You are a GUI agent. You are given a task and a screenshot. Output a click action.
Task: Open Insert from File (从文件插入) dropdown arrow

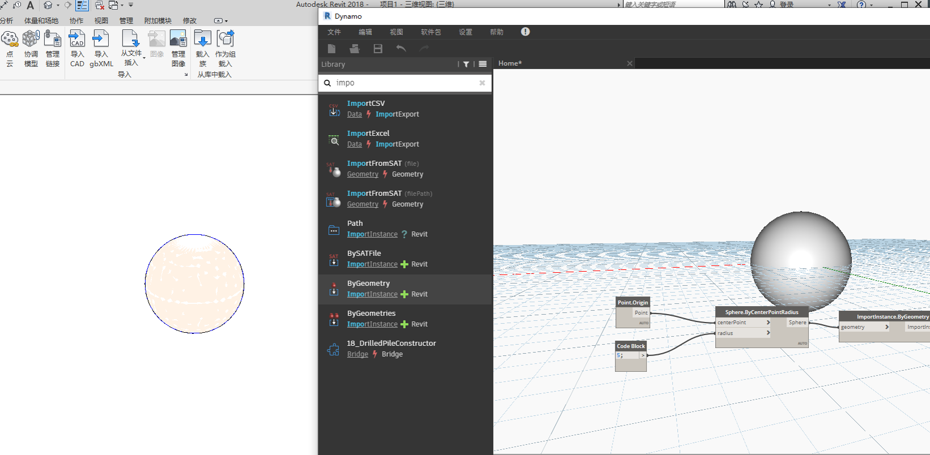[144, 58]
